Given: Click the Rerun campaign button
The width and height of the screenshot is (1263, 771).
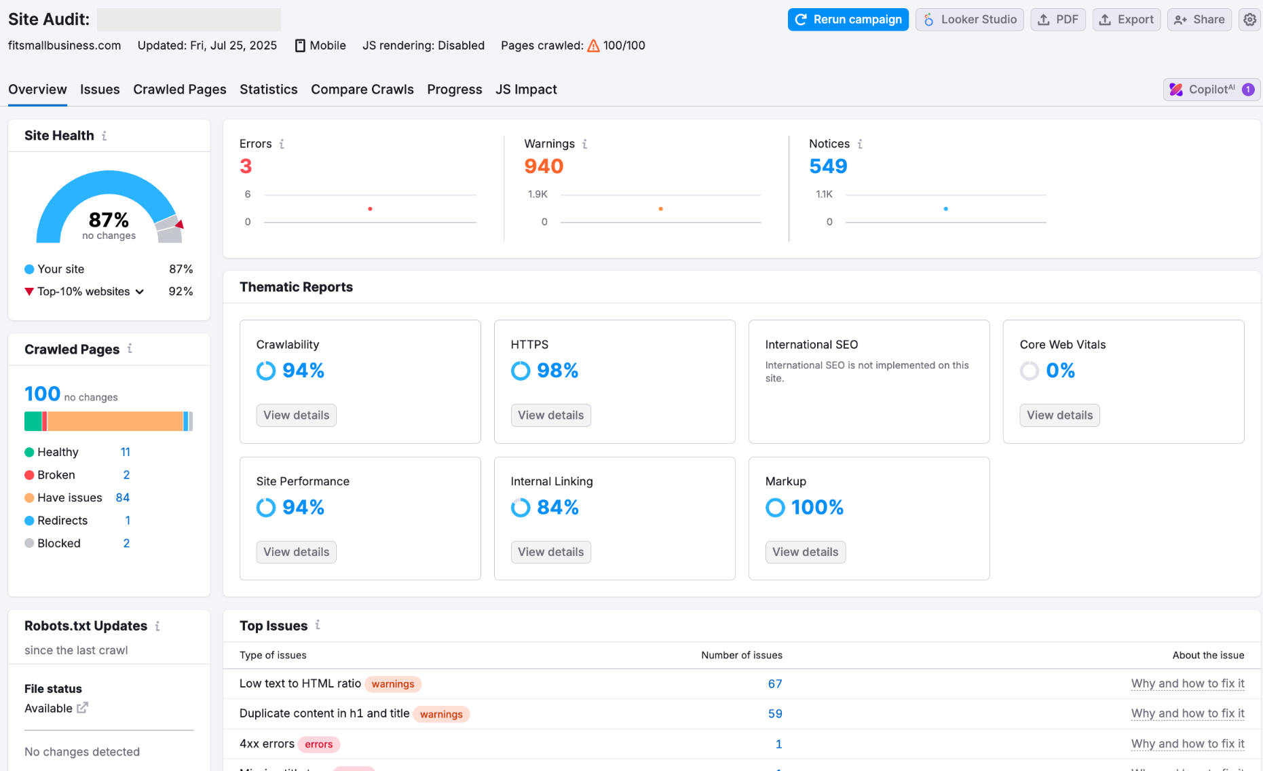Looking at the screenshot, I should click(848, 20).
